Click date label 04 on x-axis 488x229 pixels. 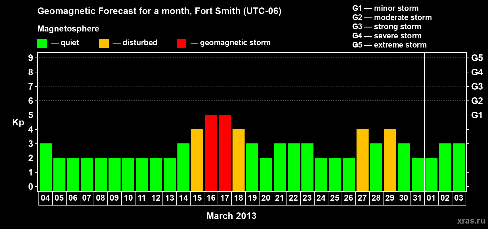pos(45,198)
